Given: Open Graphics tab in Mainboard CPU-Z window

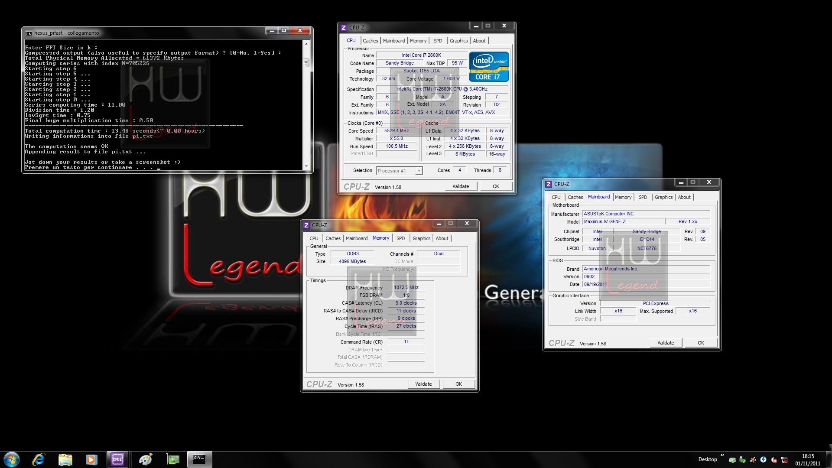Looking at the screenshot, I should coord(663,197).
